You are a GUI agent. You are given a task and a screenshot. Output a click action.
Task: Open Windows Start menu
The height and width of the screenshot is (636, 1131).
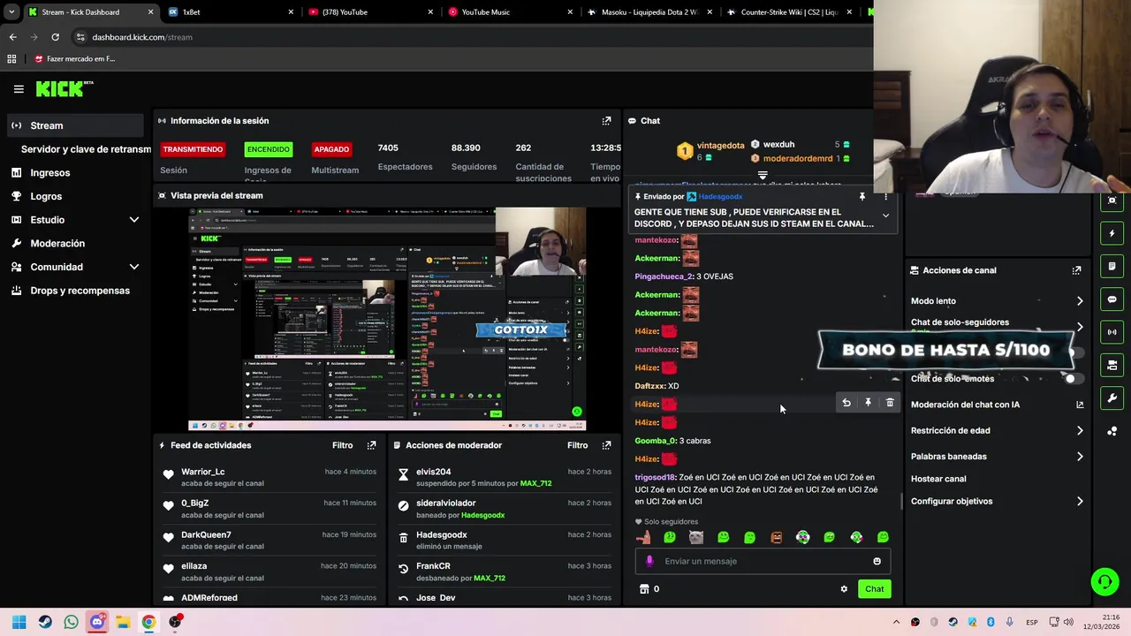19,622
